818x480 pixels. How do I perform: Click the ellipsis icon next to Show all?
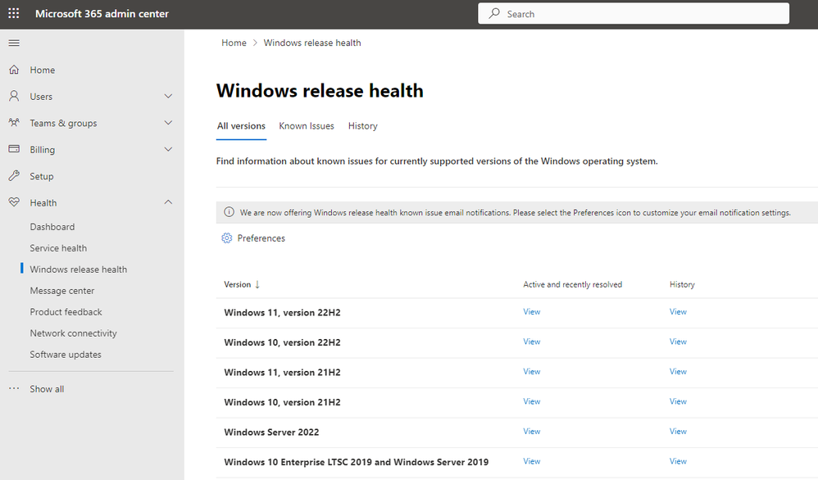coord(12,388)
